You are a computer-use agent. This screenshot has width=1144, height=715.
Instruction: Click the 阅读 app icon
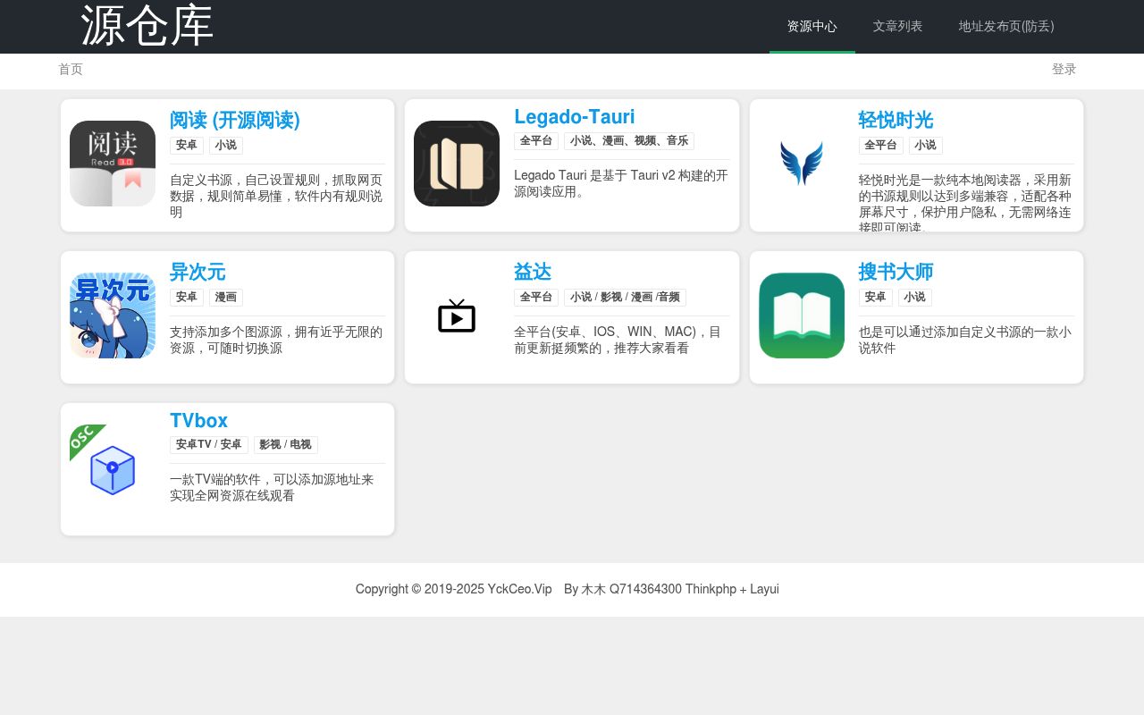[113, 164]
